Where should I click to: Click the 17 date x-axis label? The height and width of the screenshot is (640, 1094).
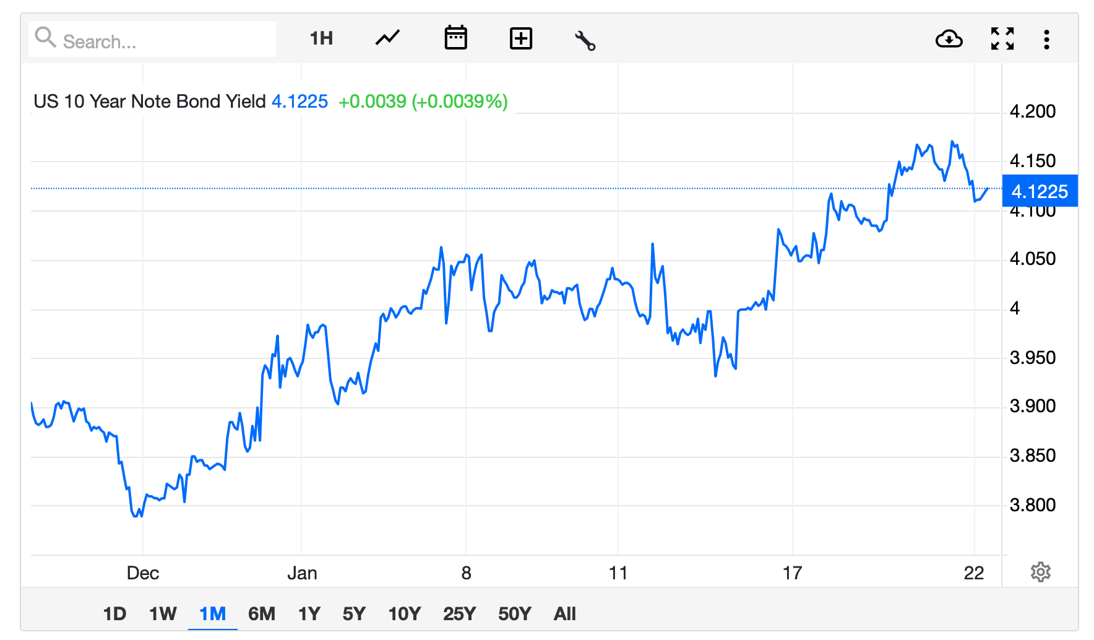point(793,573)
